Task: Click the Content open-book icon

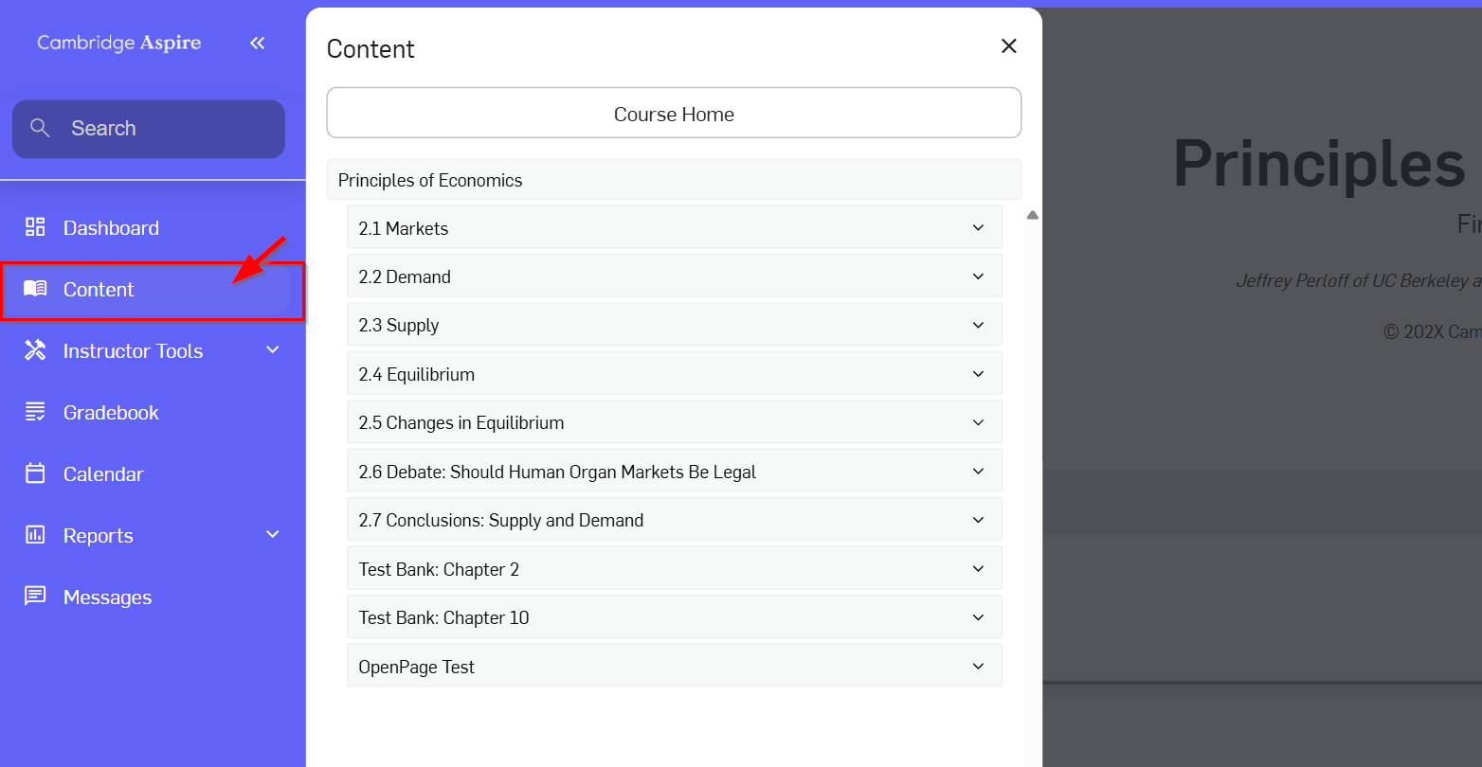Action: tap(35, 289)
